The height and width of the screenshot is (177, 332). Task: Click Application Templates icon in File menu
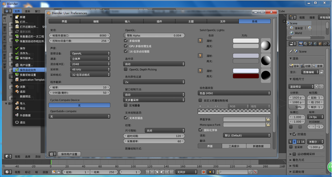tap(17, 79)
